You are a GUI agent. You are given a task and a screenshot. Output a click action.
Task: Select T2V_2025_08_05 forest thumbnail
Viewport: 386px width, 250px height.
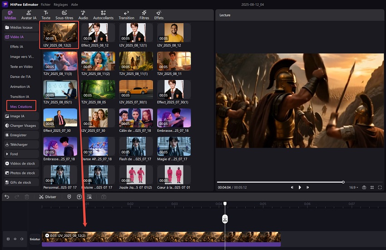tap(98, 90)
